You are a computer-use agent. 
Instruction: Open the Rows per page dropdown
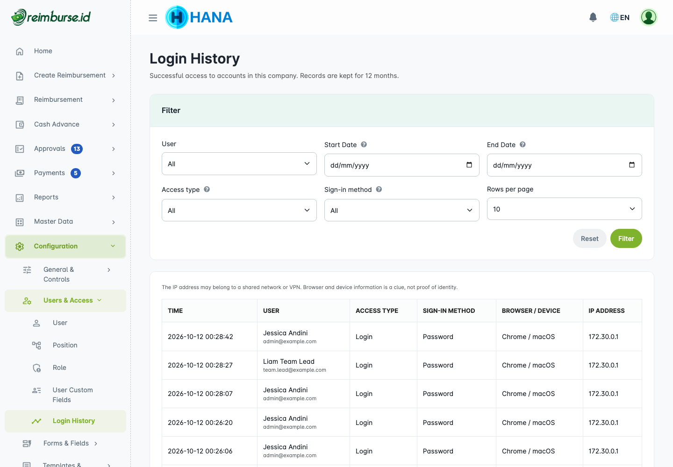click(565, 209)
